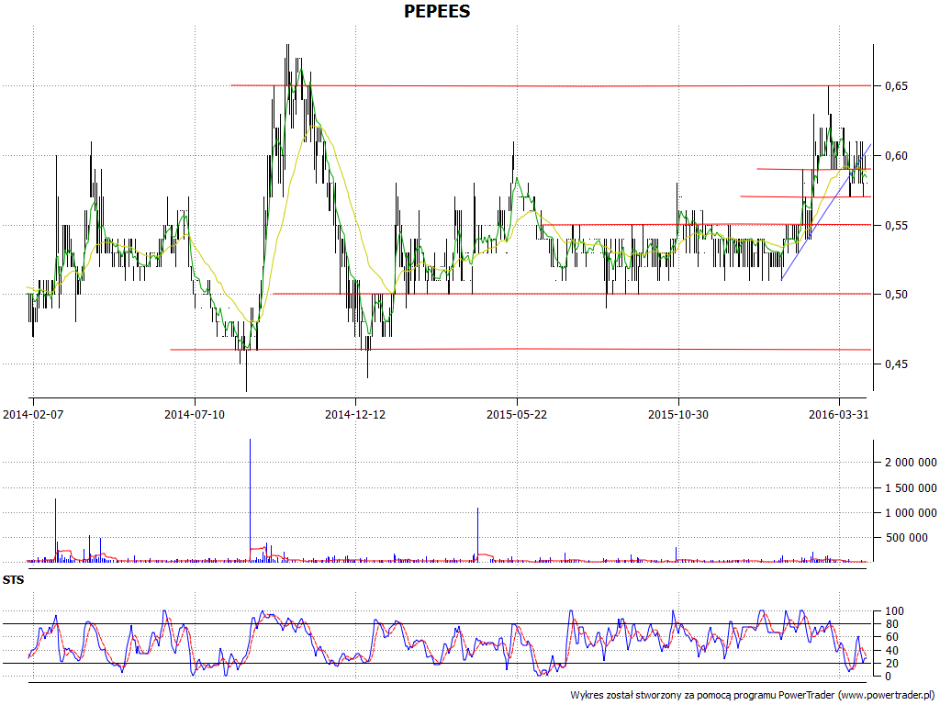Click the 2016-03-31 date label
Viewport: 940px width, 705px height.
point(839,414)
